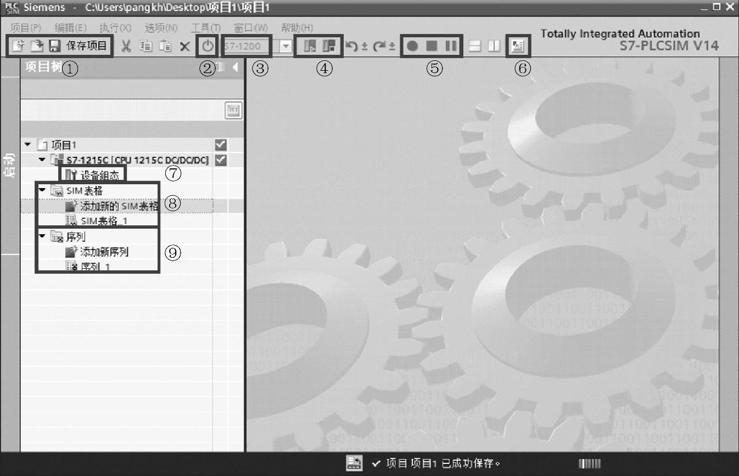Screen dimensions: 739x476
Task: Click the 项目 项目1 已成功保存 status message
Action: [x=443, y=464]
